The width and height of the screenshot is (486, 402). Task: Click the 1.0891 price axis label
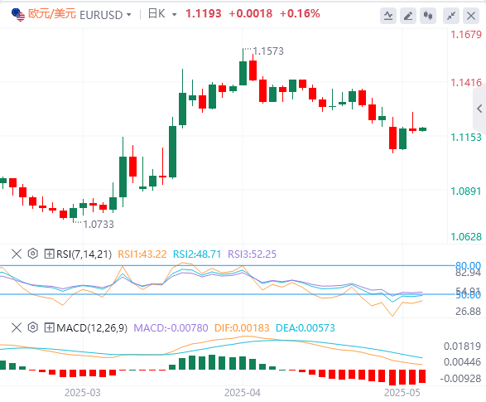point(466,191)
